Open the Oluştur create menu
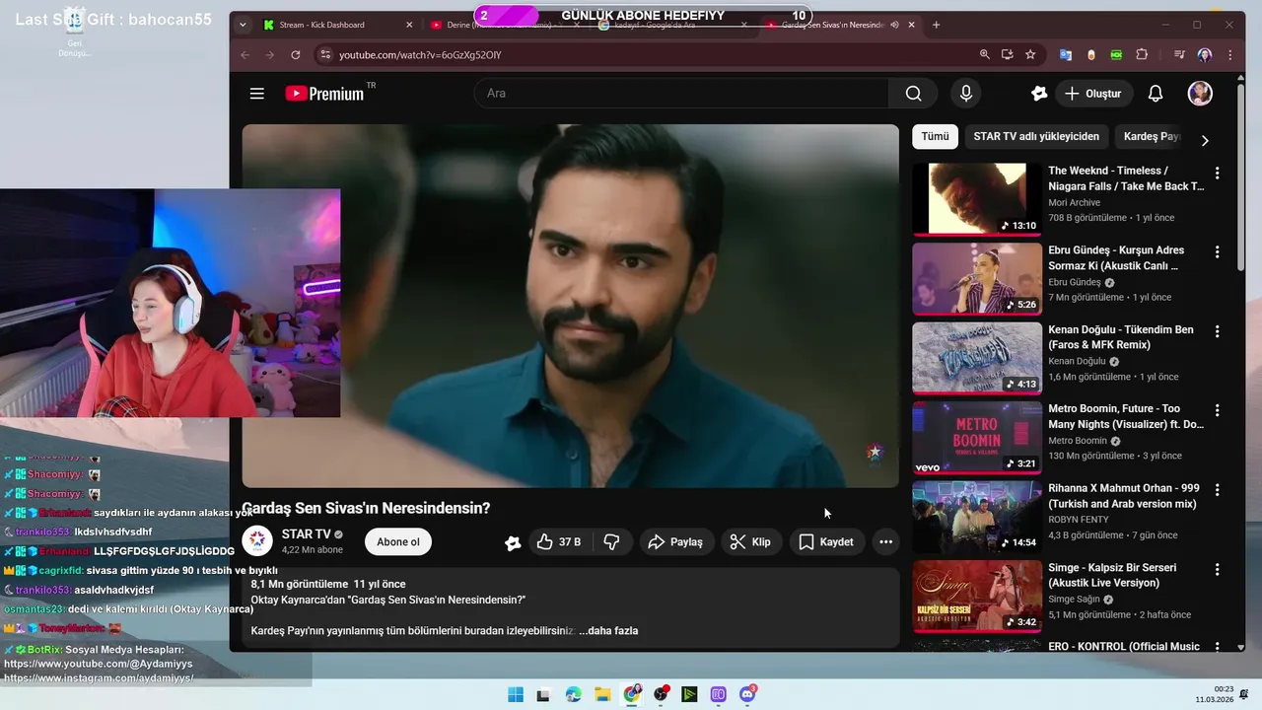Image resolution: width=1262 pixels, height=710 pixels. pos(1093,94)
